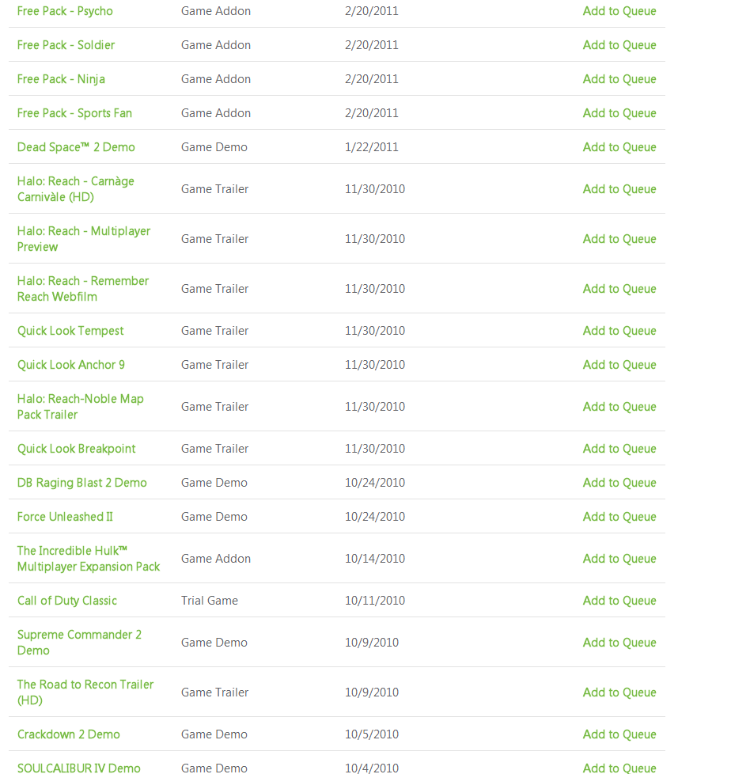Add DB Raging Blast 2 Demo to queue
750x774 pixels.
pyautogui.click(x=619, y=483)
